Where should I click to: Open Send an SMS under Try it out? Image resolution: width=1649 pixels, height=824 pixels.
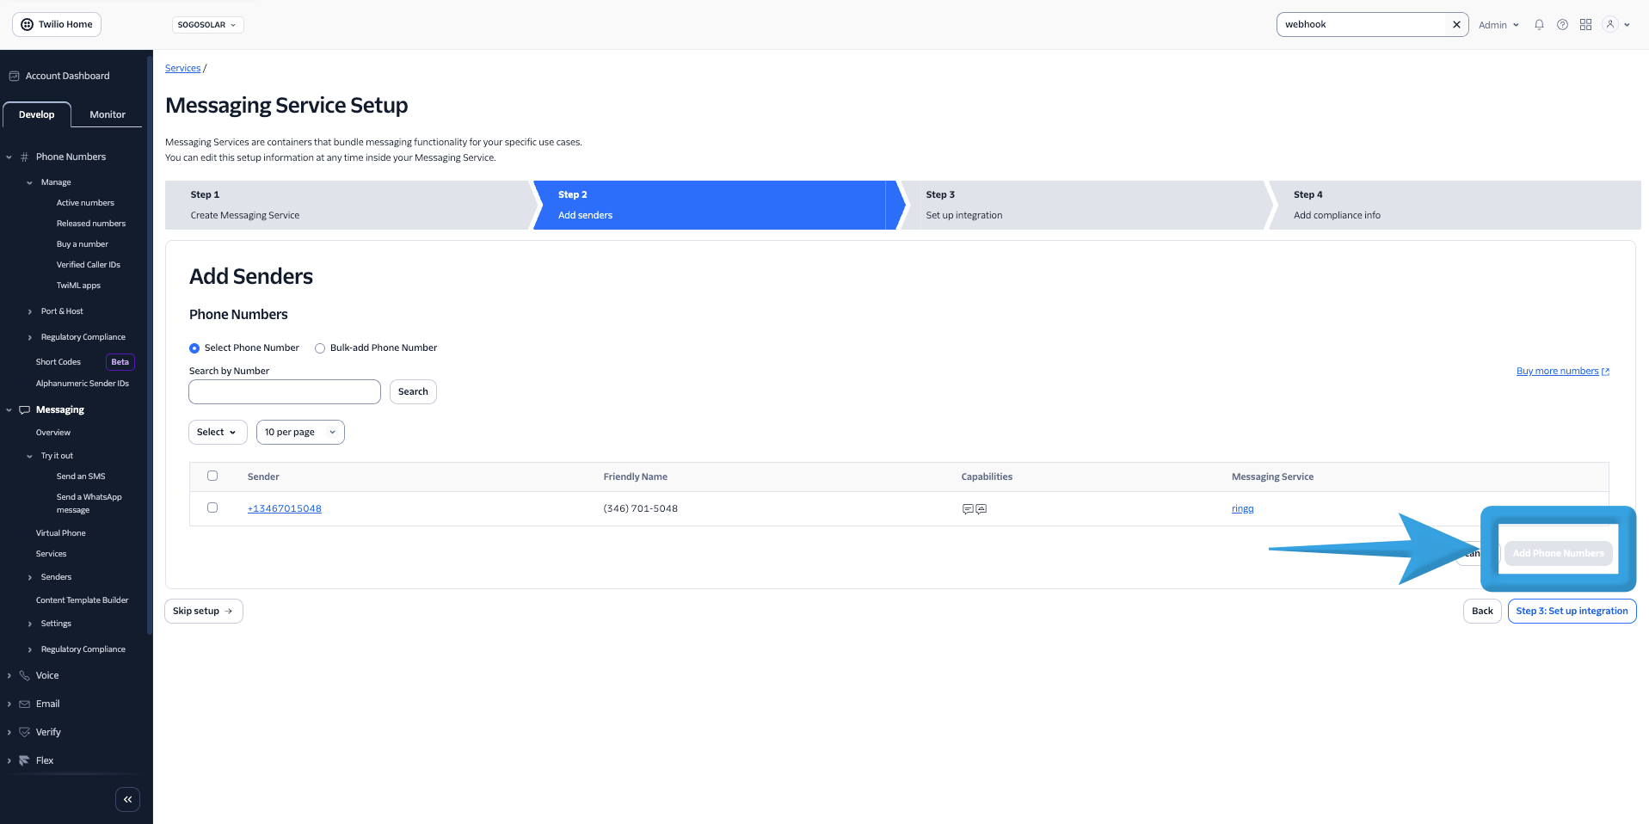[x=80, y=476]
